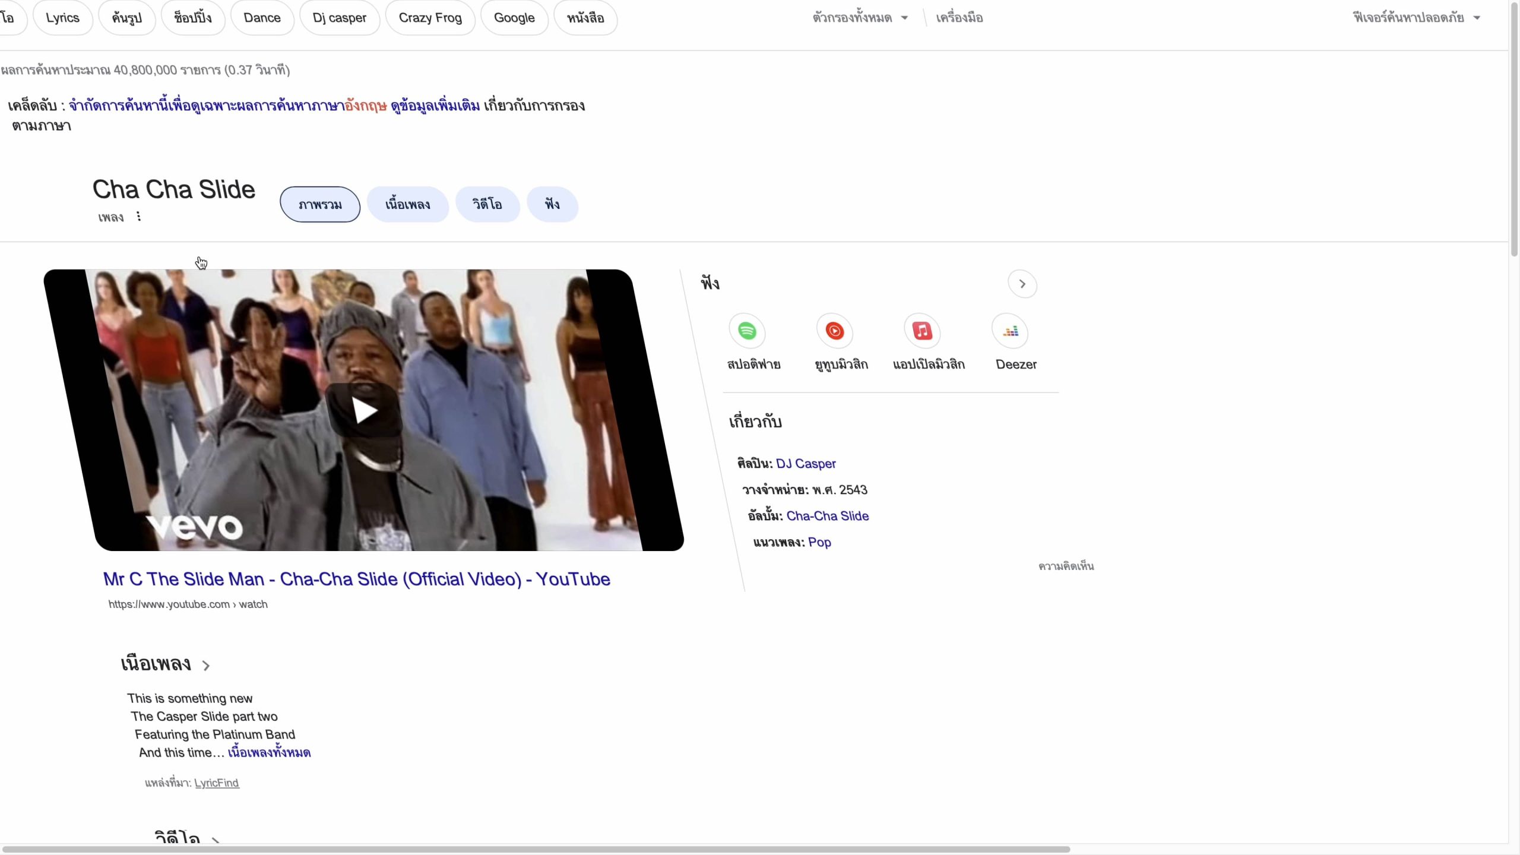Viewport: 1520px width, 855px height.
Task: Open the Spotify listening icon
Action: coord(747,331)
